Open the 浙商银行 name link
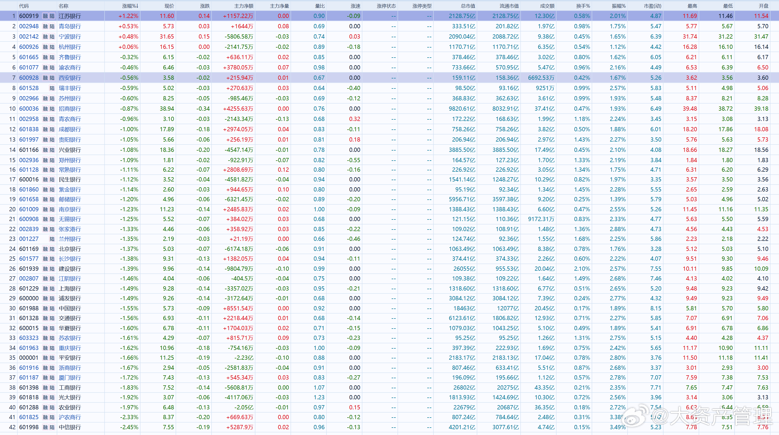Image resolution: width=779 pixels, height=435 pixels. pyautogui.click(x=70, y=368)
